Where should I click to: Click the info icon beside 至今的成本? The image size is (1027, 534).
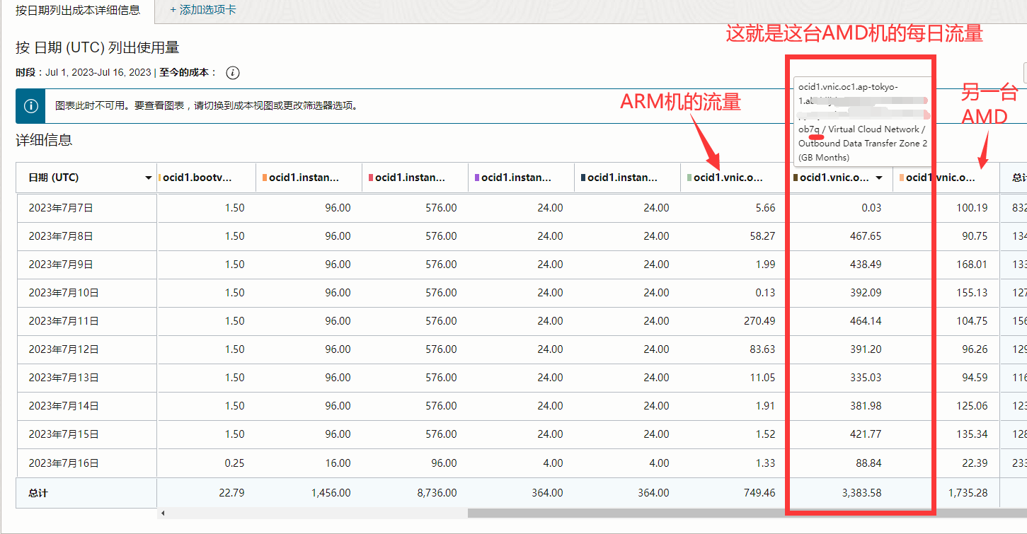[233, 73]
